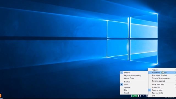Image resolution: width=176 pixels, height=99 pixels.
Task: Select the Normal taskbar style
Action: [x=134, y=82]
